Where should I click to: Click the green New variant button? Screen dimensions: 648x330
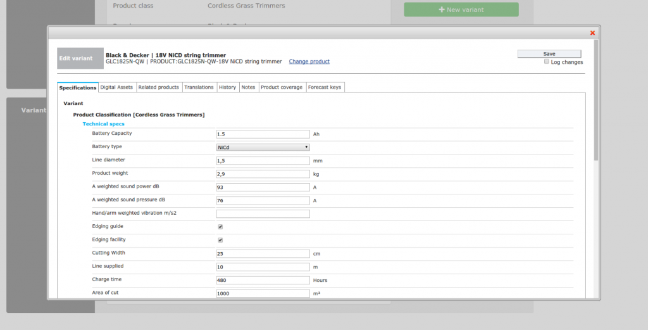(x=461, y=10)
